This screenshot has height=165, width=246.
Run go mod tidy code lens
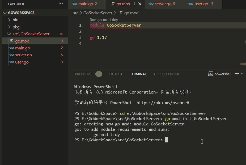coord(104,20)
